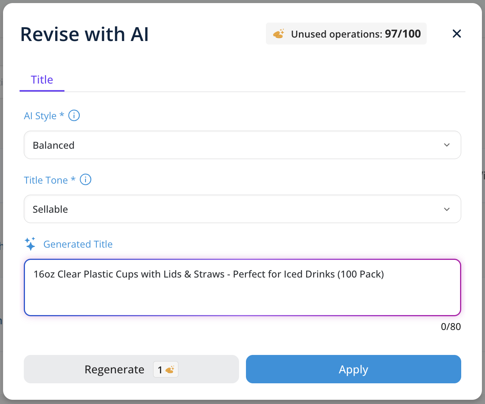The width and height of the screenshot is (485, 404).
Task: Show info for AI Style field
Action: (74, 115)
